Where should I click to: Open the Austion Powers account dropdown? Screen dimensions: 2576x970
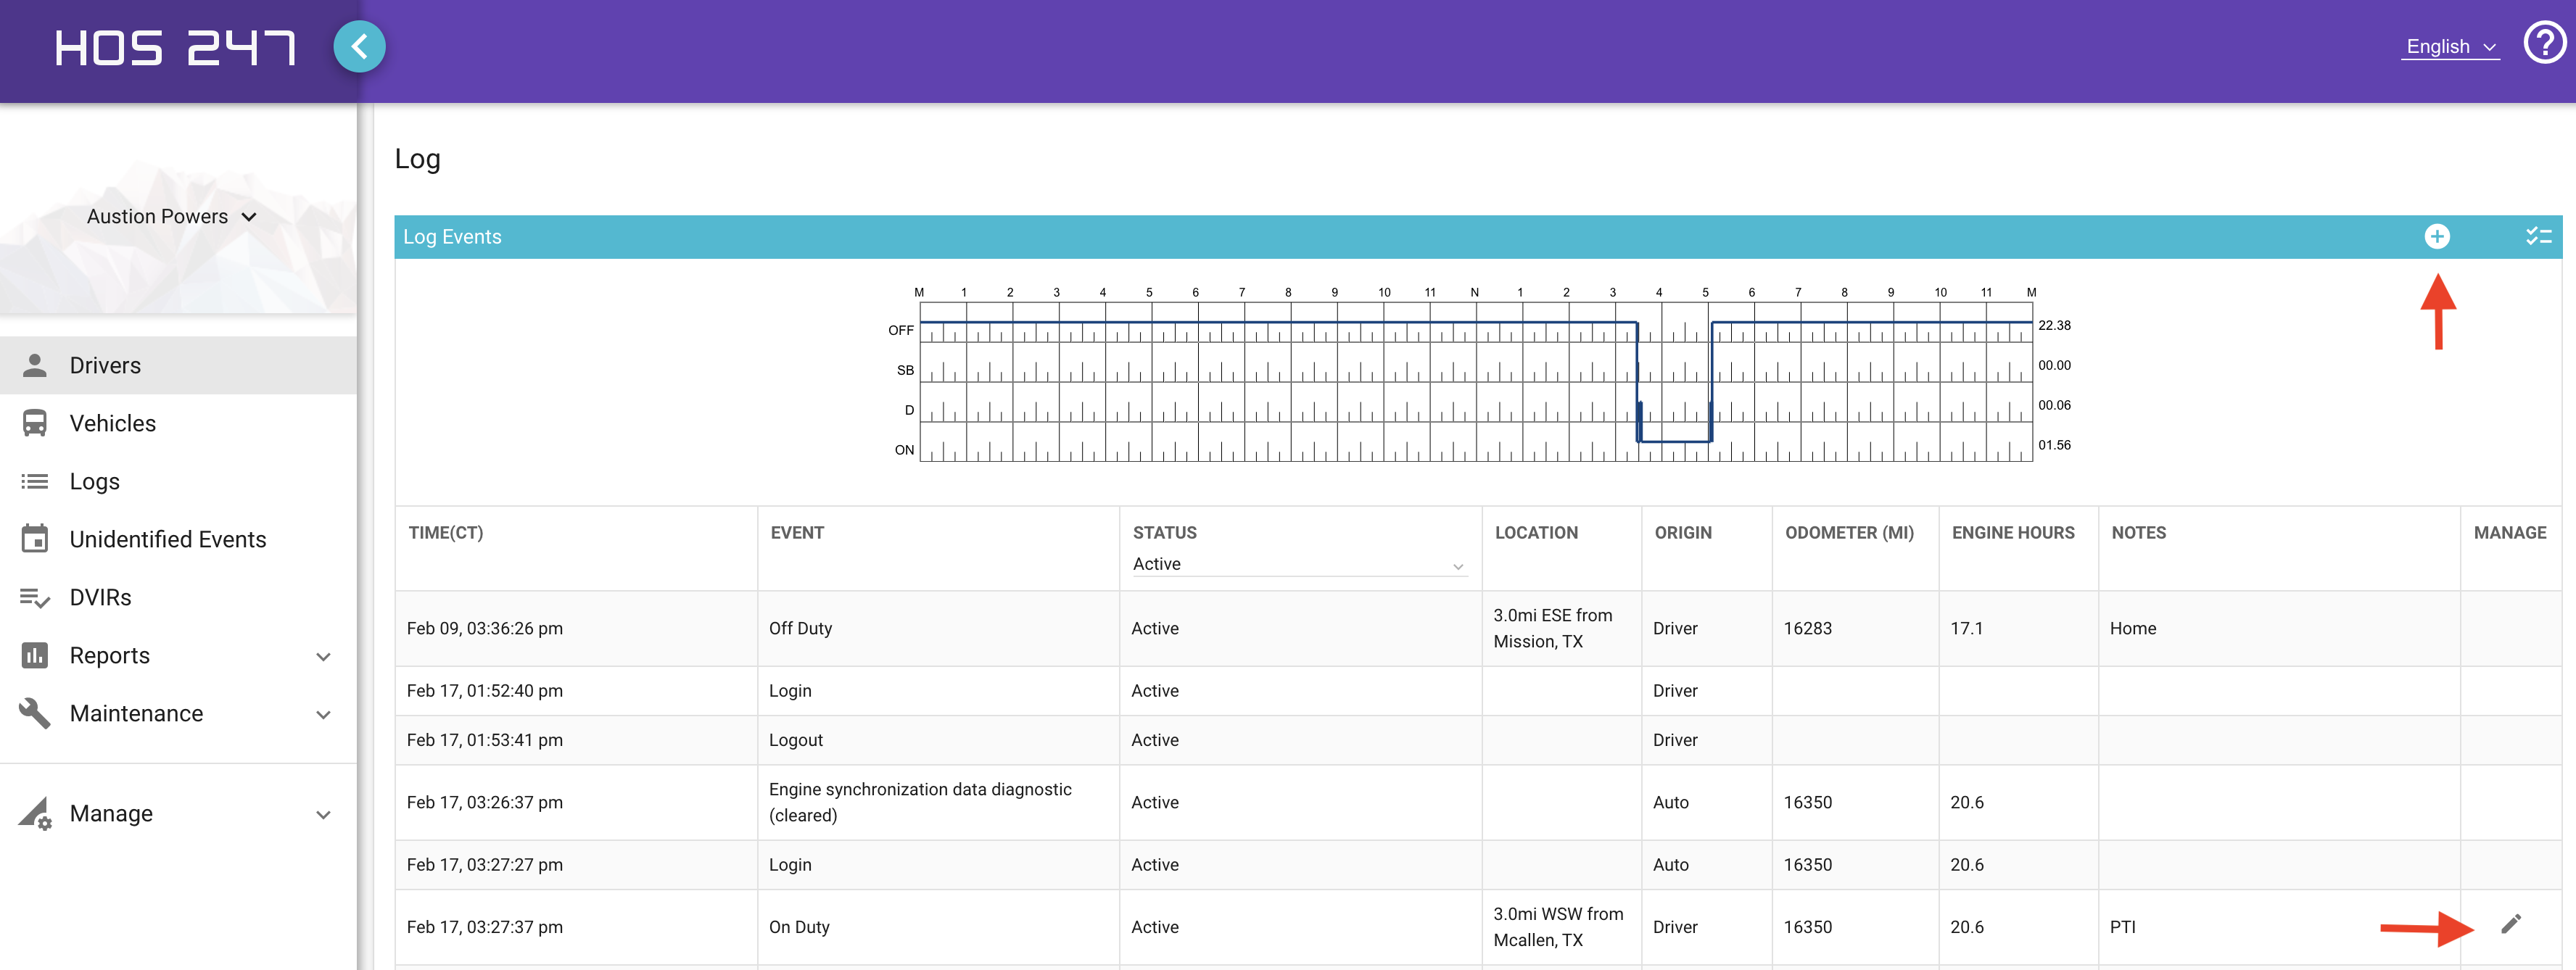click(172, 216)
